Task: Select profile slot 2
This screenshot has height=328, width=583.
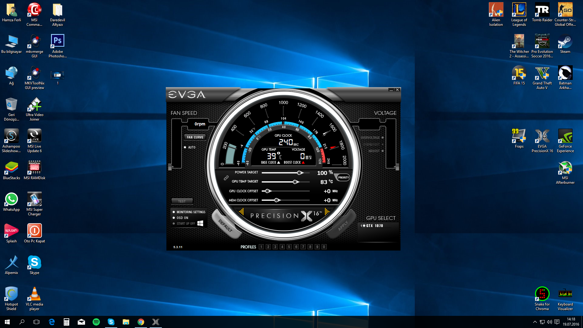Action: tap(268, 247)
